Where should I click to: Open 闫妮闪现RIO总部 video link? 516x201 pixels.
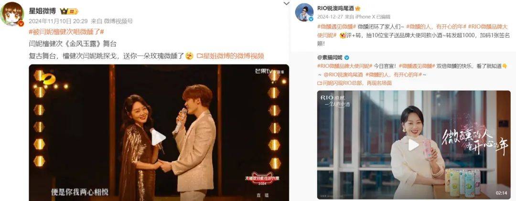(355, 83)
